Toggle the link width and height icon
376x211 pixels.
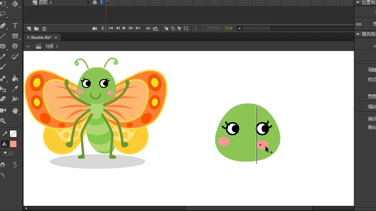click(x=359, y=24)
